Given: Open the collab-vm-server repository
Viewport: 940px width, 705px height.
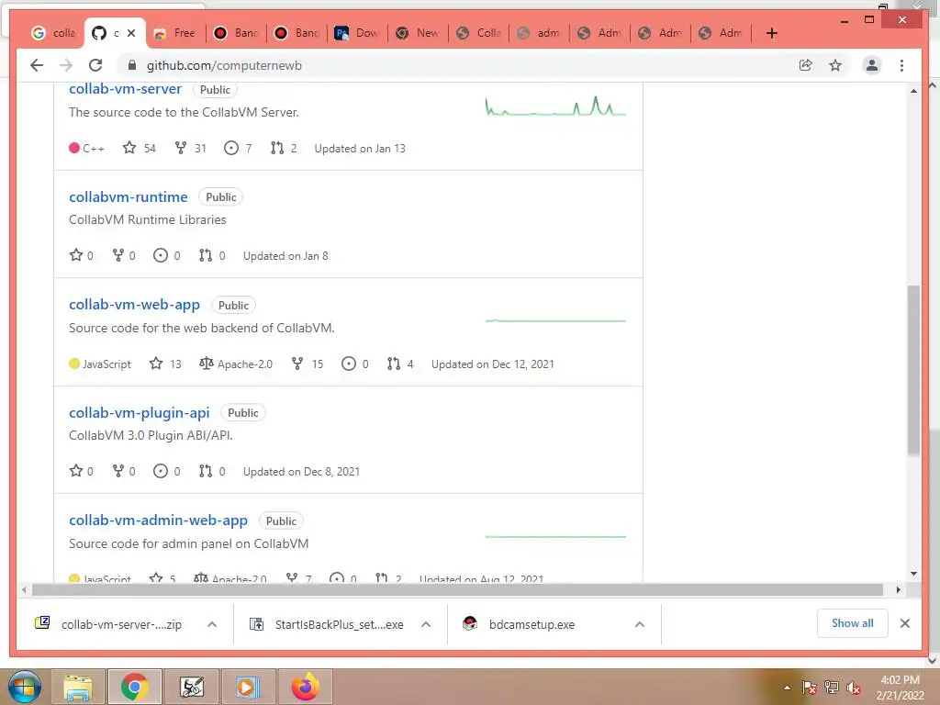Looking at the screenshot, I should pos(125,89).
